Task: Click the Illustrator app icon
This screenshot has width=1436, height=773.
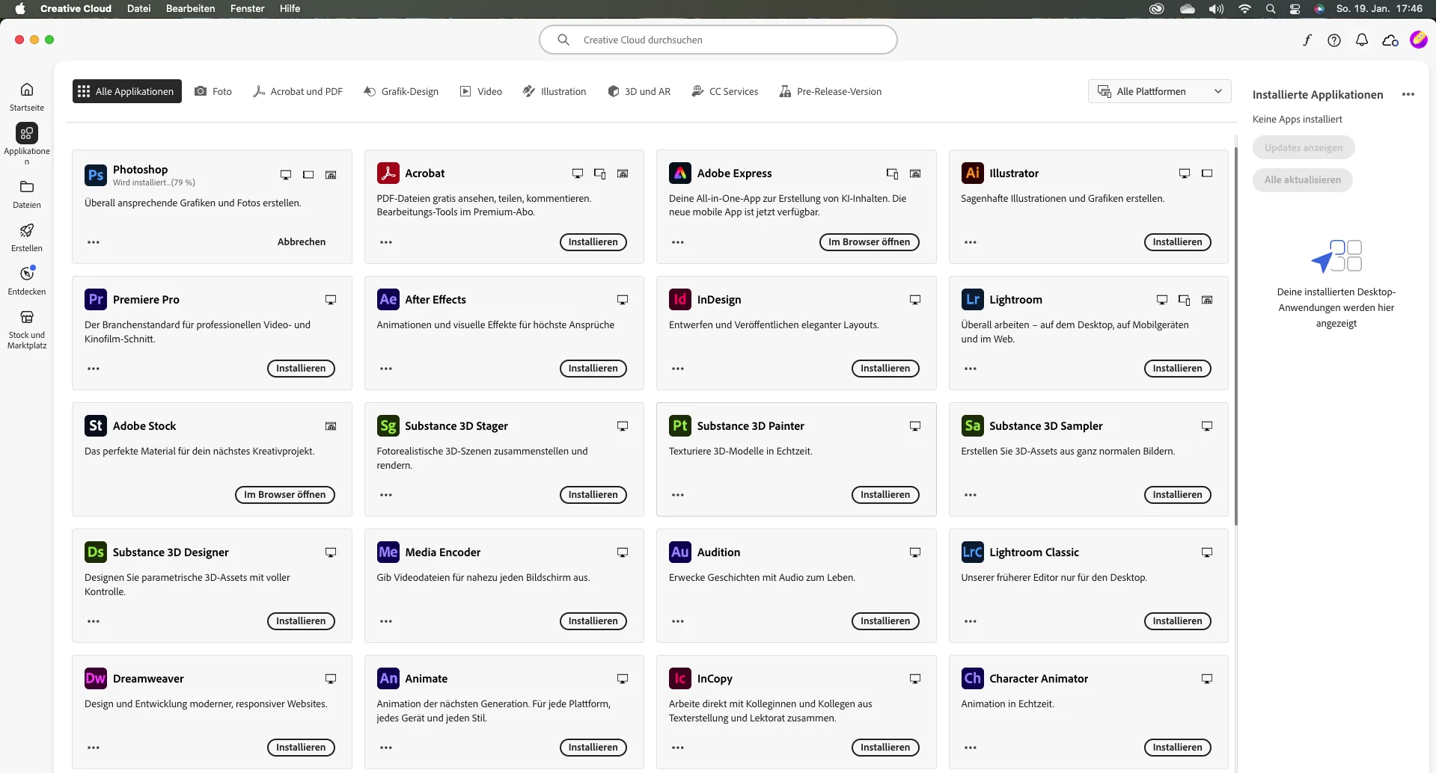Action: (x=972, y=173)
